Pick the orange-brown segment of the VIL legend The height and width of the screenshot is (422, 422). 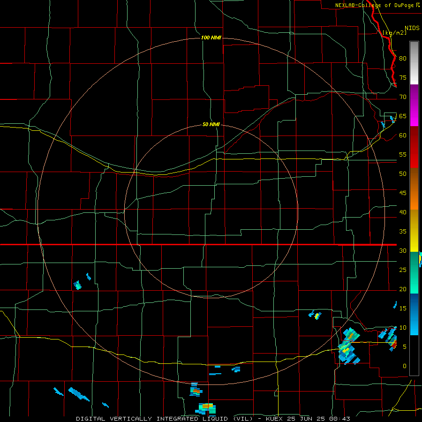click(x=414, y=188)
